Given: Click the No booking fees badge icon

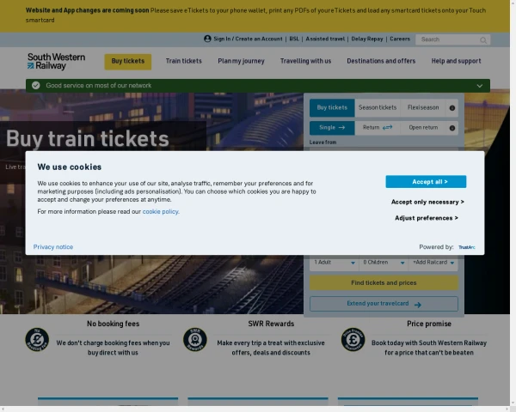Looking at the screenshot, I should coord(37,340).
